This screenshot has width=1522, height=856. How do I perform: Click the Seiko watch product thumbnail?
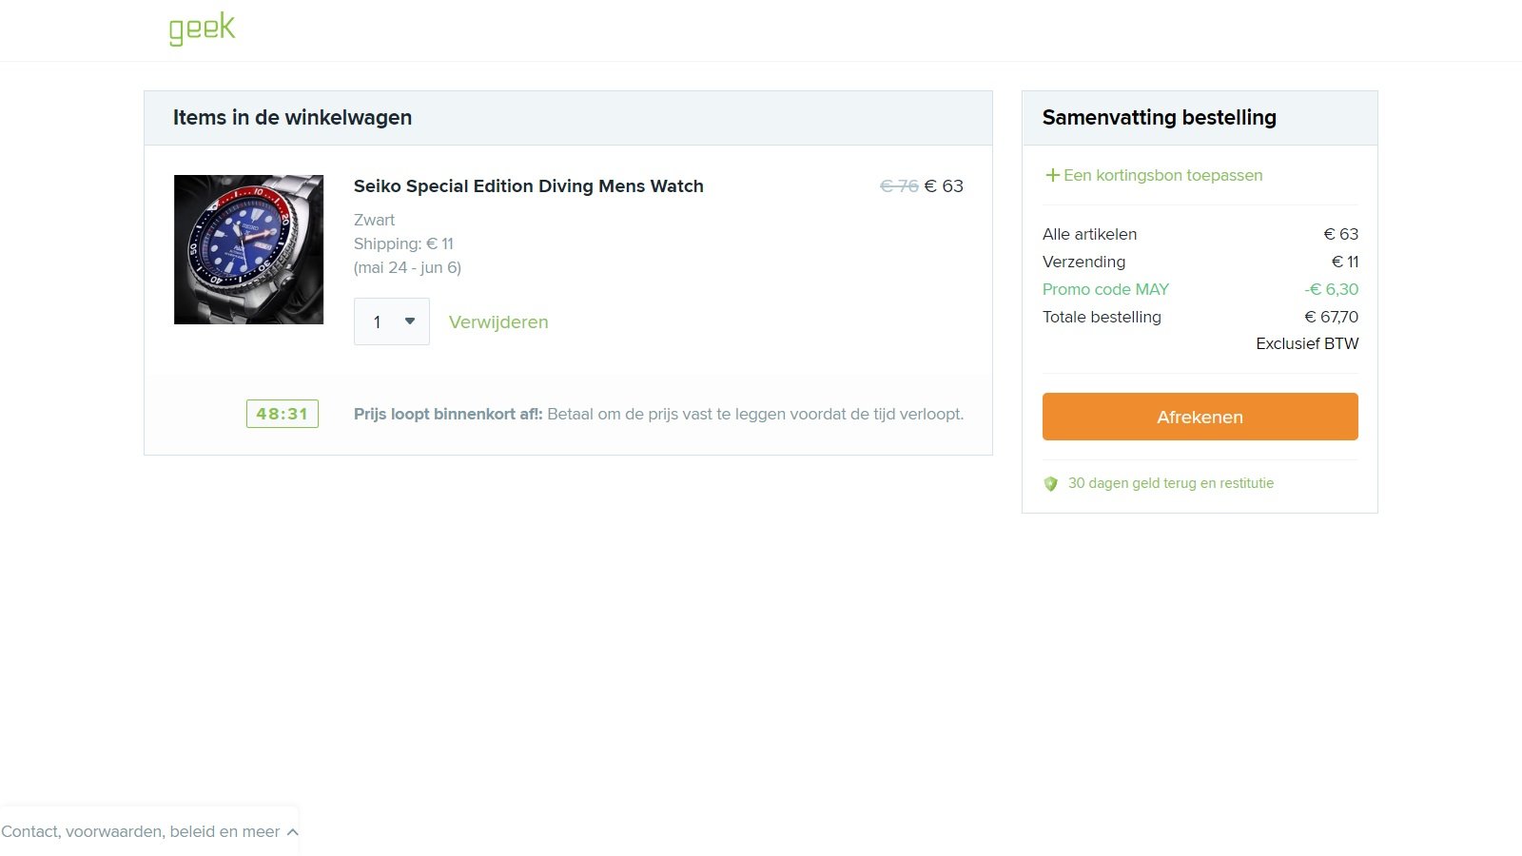[x=249, y=249]
